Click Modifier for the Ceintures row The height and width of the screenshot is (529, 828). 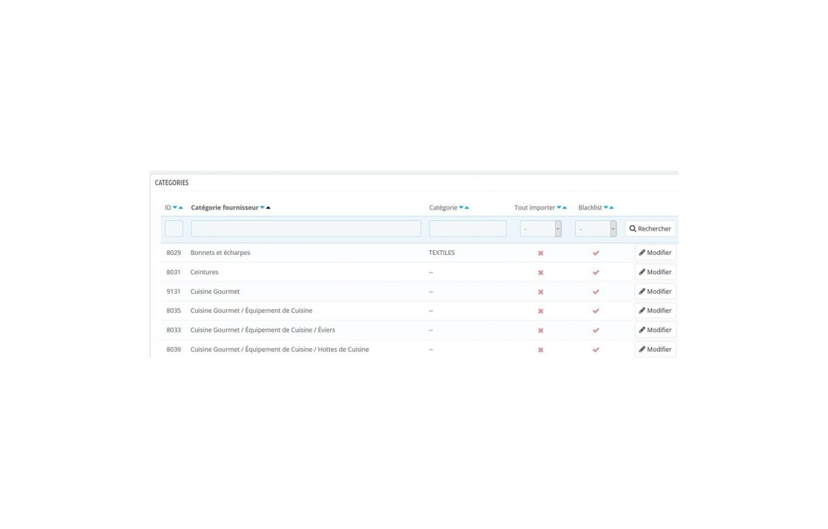655,272
